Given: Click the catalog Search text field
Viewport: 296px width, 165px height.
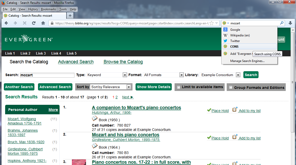Looking at the screenshot, I should (47, 75).
